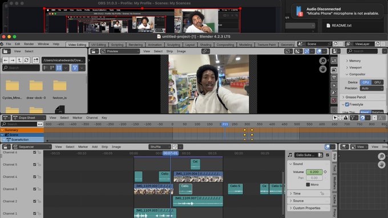Click the zoom magnifier in preview area

pyautogui.click(x=323, y=61)
